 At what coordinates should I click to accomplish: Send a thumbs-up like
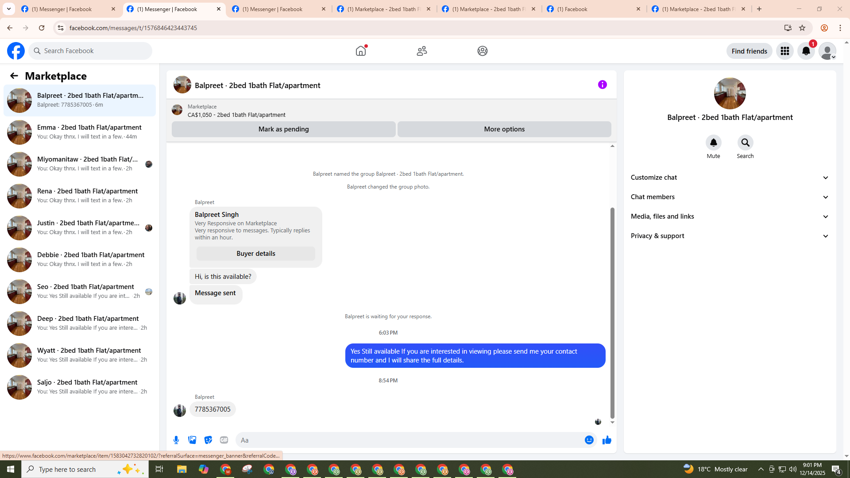[x=607, y=440]
